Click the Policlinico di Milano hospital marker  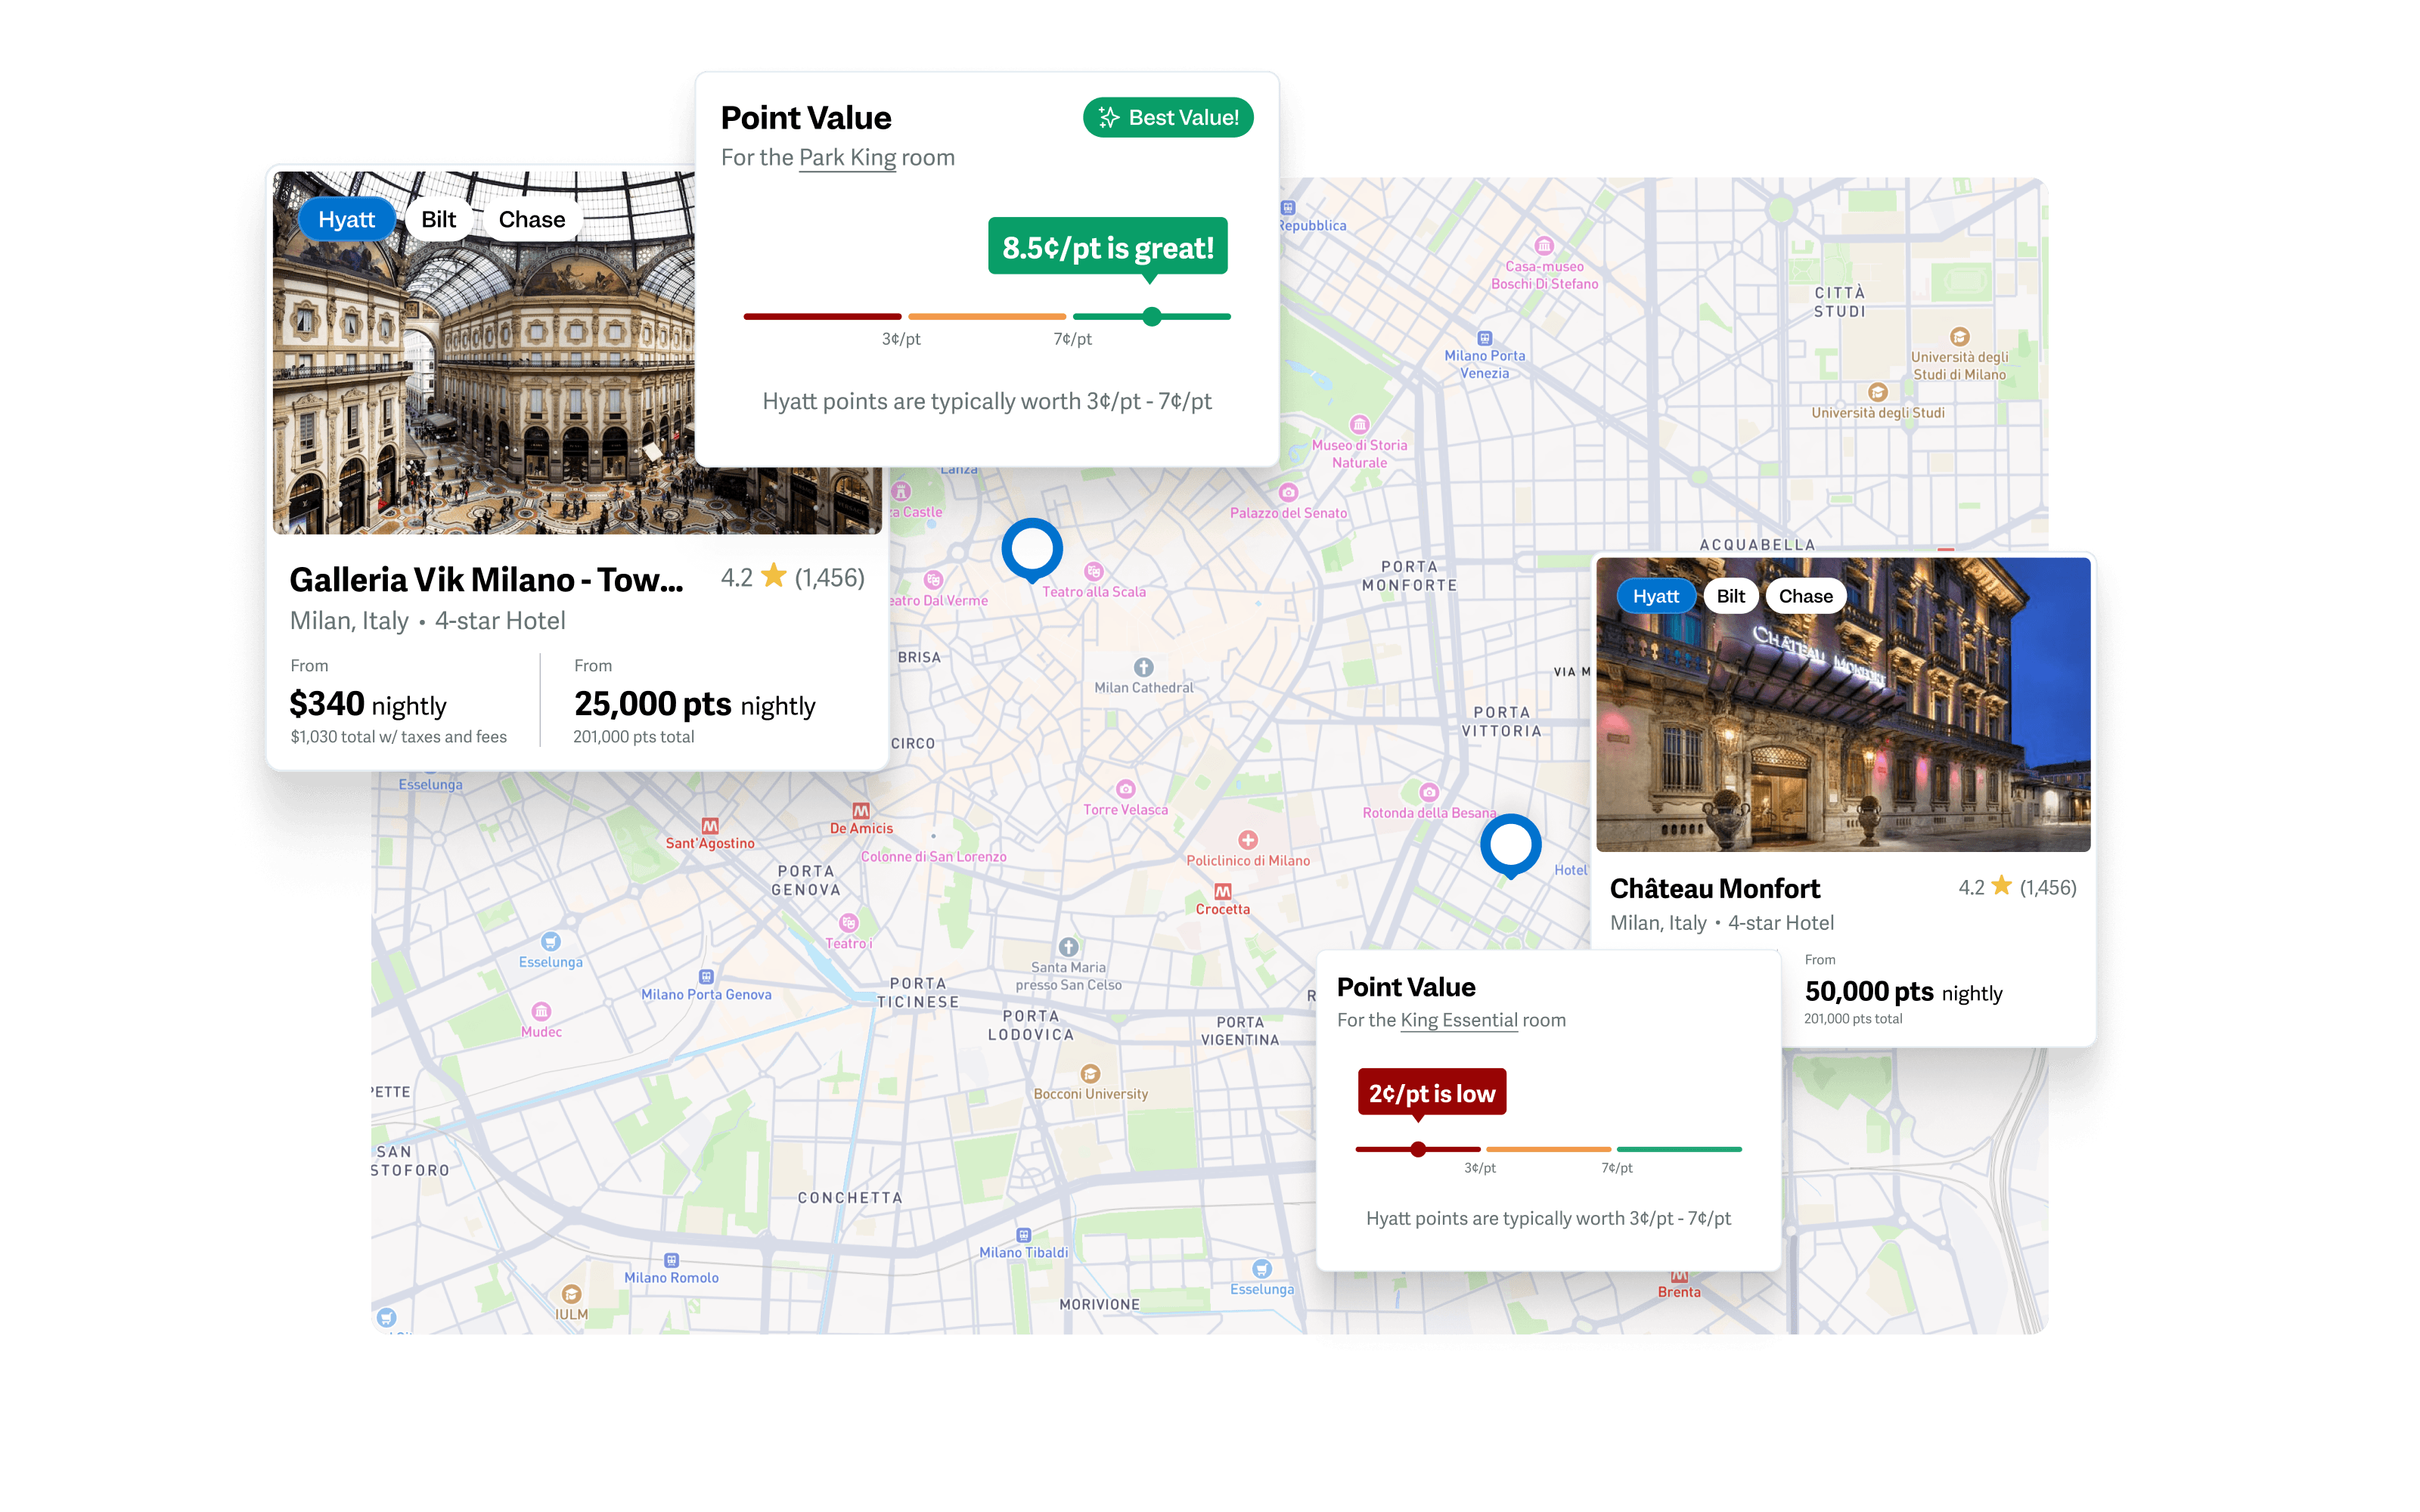click(1247, 840)
